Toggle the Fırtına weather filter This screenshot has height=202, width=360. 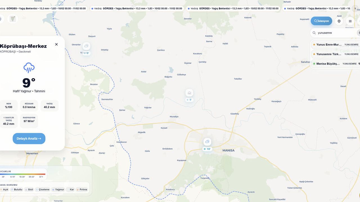pyautogui.click(x=82, y=189)
